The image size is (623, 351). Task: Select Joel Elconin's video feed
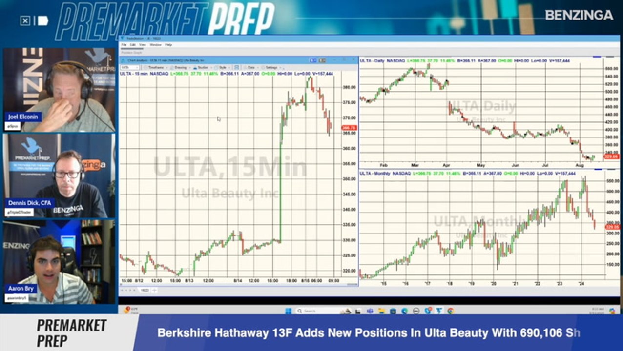[x=60, y=90]
